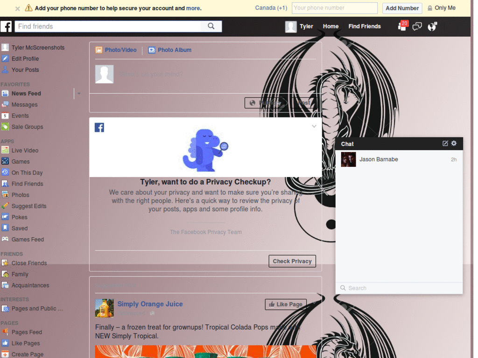Open Find Friends in apps list
Image resolution: width=478 pixels, height=358 pixels.
point(22,184)
